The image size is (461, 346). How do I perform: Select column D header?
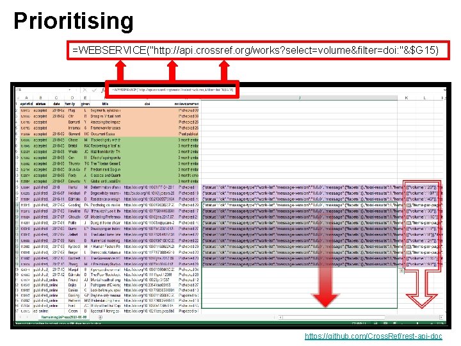(x=72, y=97)
